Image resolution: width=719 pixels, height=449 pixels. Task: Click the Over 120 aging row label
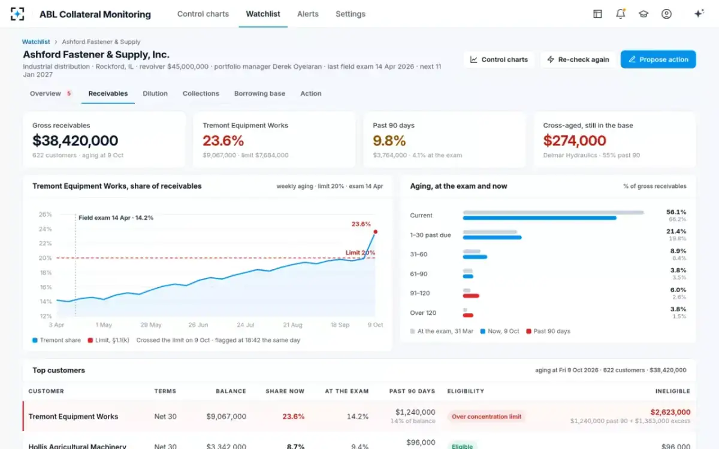[423, 313]
